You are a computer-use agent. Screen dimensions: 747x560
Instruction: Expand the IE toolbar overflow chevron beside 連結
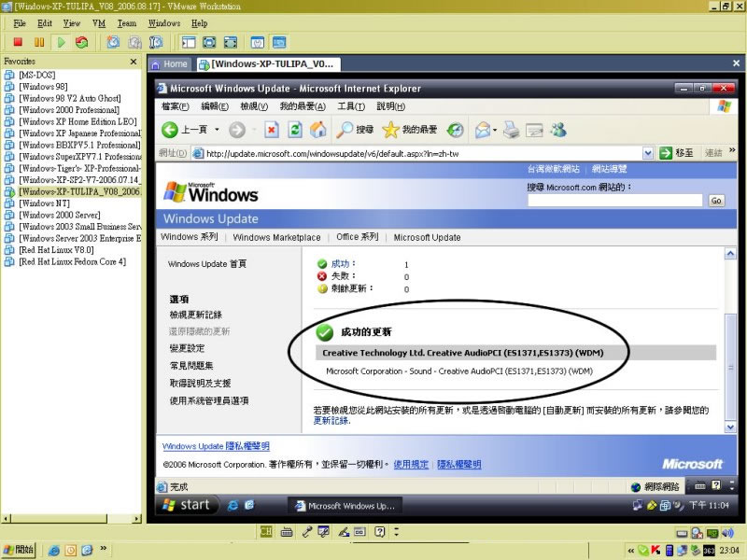pos(732,150)
